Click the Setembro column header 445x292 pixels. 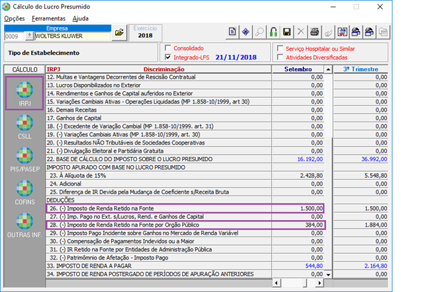298,69
